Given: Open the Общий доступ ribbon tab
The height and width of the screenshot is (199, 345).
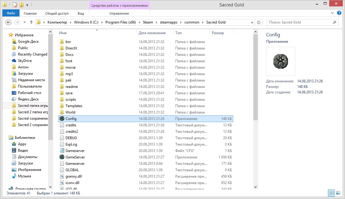Looking at the screenshot, I should 57,13.
